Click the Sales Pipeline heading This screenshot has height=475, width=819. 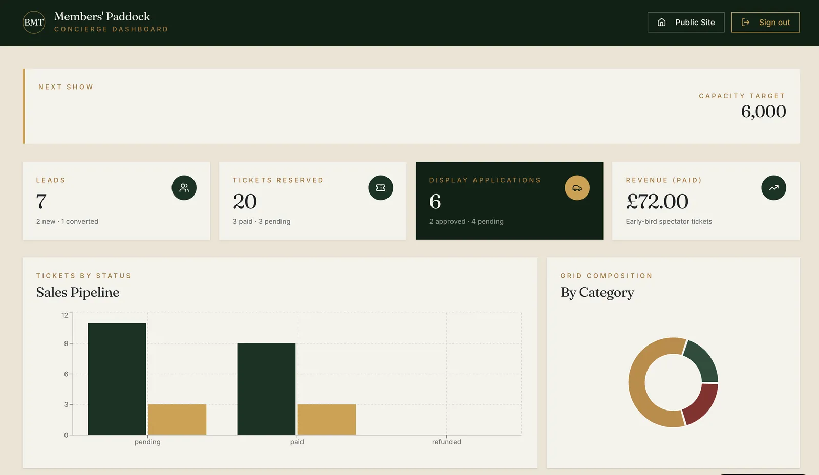[78, 292]
